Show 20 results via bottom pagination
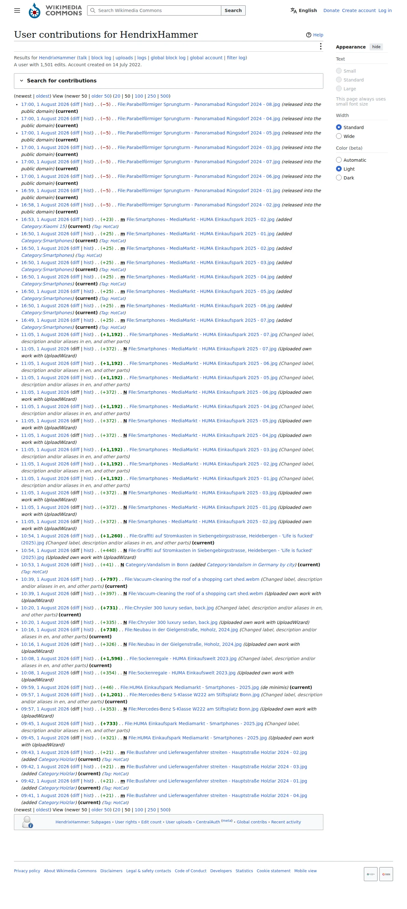The image size is (407, 909). pyautogui.click(x=117, y=810)
